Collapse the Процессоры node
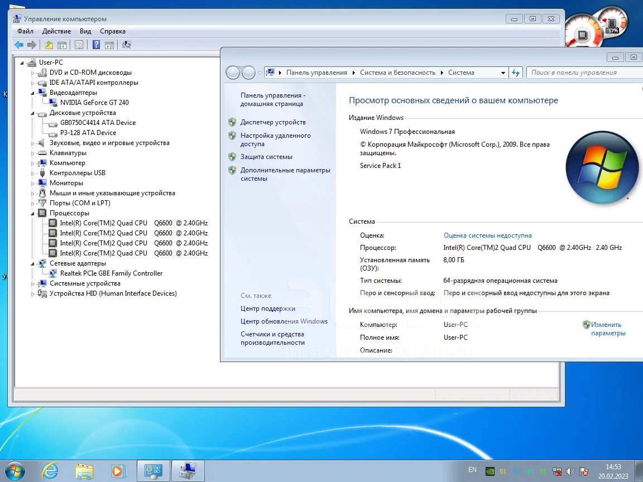Viewport: 643px width, 482px height. (33, 214)
